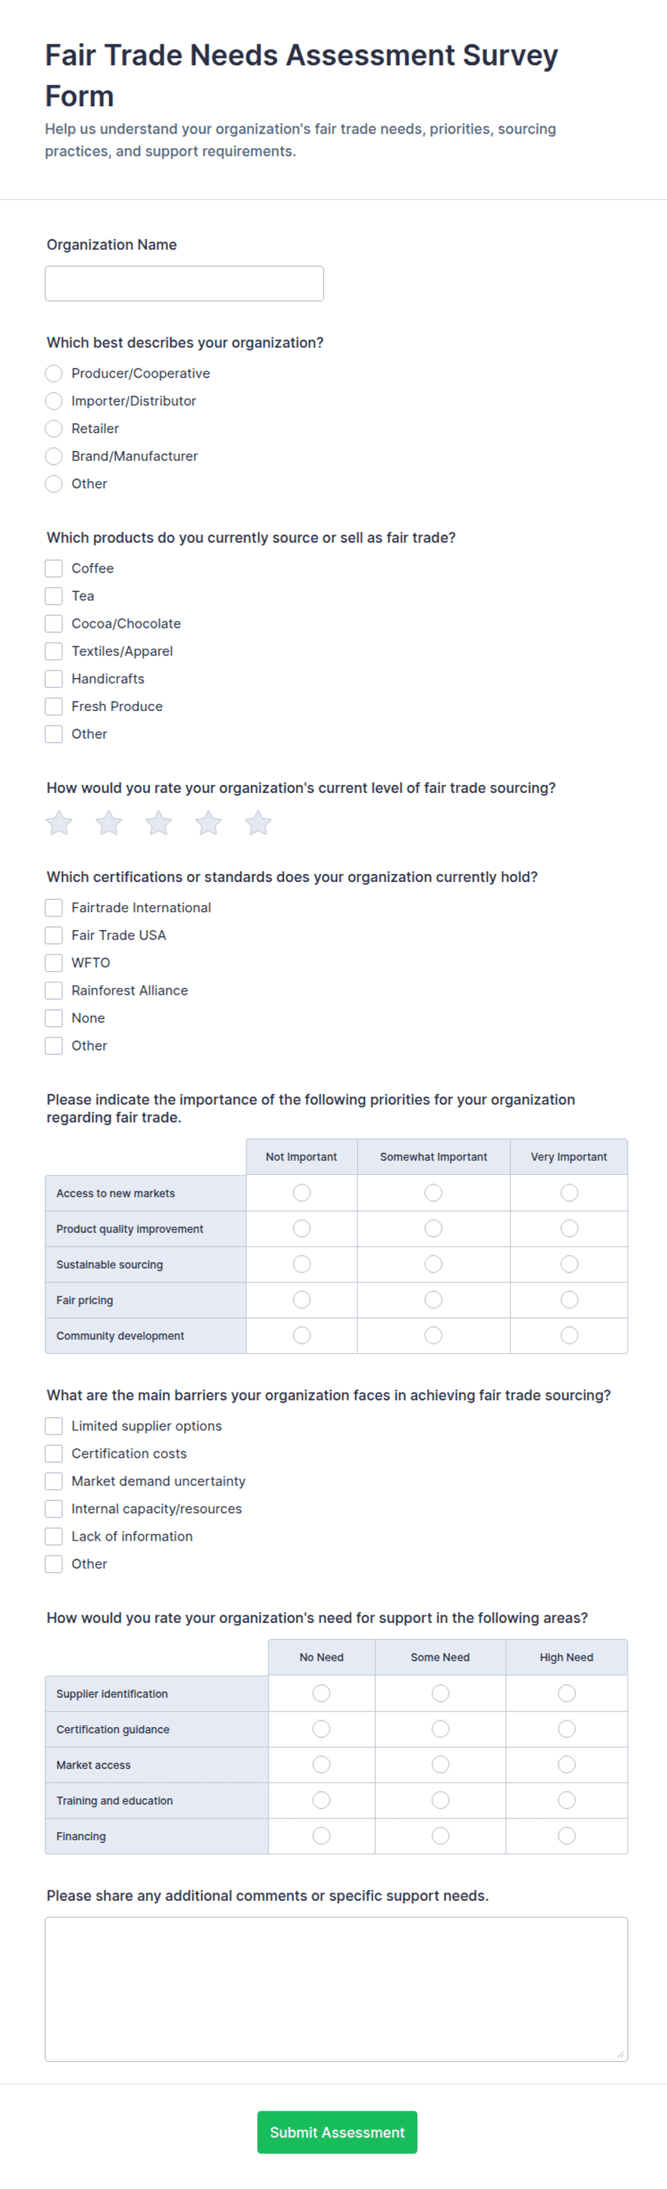Submit the assessment form
The width and height of the screenshot is (667, 2189).
pyautogui.click(x=337, y=2132)
